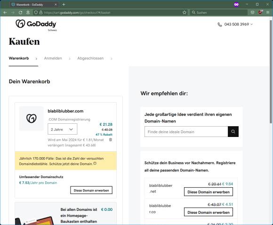Click the domain search magnifier button
Image resolution: width=273 pixels, height=225 pixels.
pos(233,132)
